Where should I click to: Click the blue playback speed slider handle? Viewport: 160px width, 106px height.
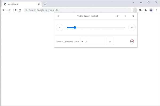(x=75, y=28)
